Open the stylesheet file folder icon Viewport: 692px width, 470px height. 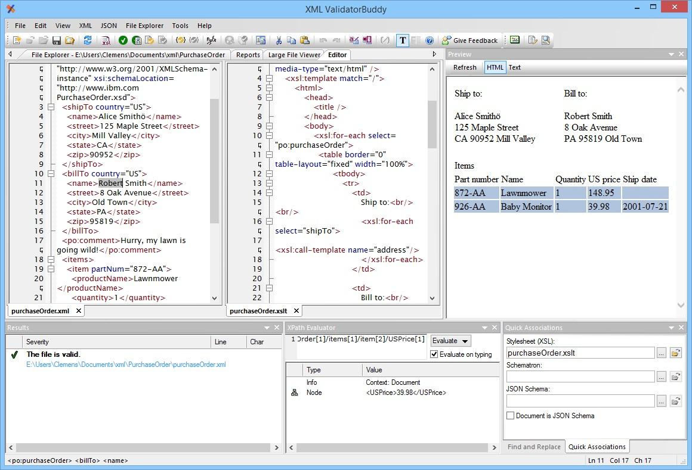pos(675,353)
